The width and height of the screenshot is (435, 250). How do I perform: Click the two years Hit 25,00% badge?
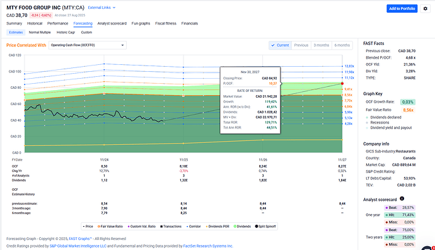(x=400, y=237)
